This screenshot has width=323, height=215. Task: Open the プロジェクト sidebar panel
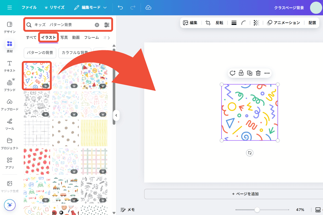(9, 144)
